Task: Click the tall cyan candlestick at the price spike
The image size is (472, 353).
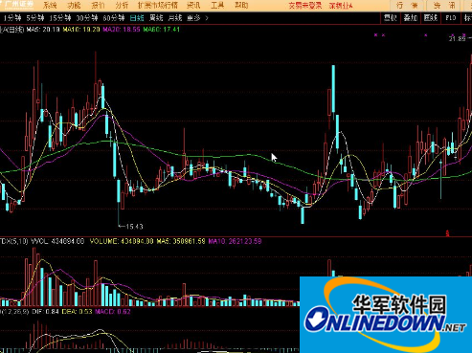Action: pyautogui.click(x=333, y=89)
